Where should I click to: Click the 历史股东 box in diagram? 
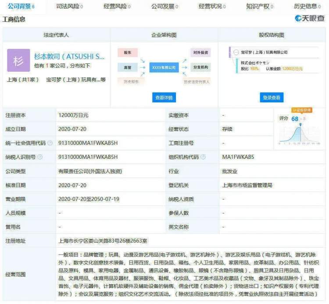[x=131, y=82]
